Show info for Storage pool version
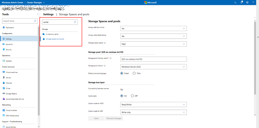Image resolution: width=259 pixels, height=128 pixels. (105, 66)
